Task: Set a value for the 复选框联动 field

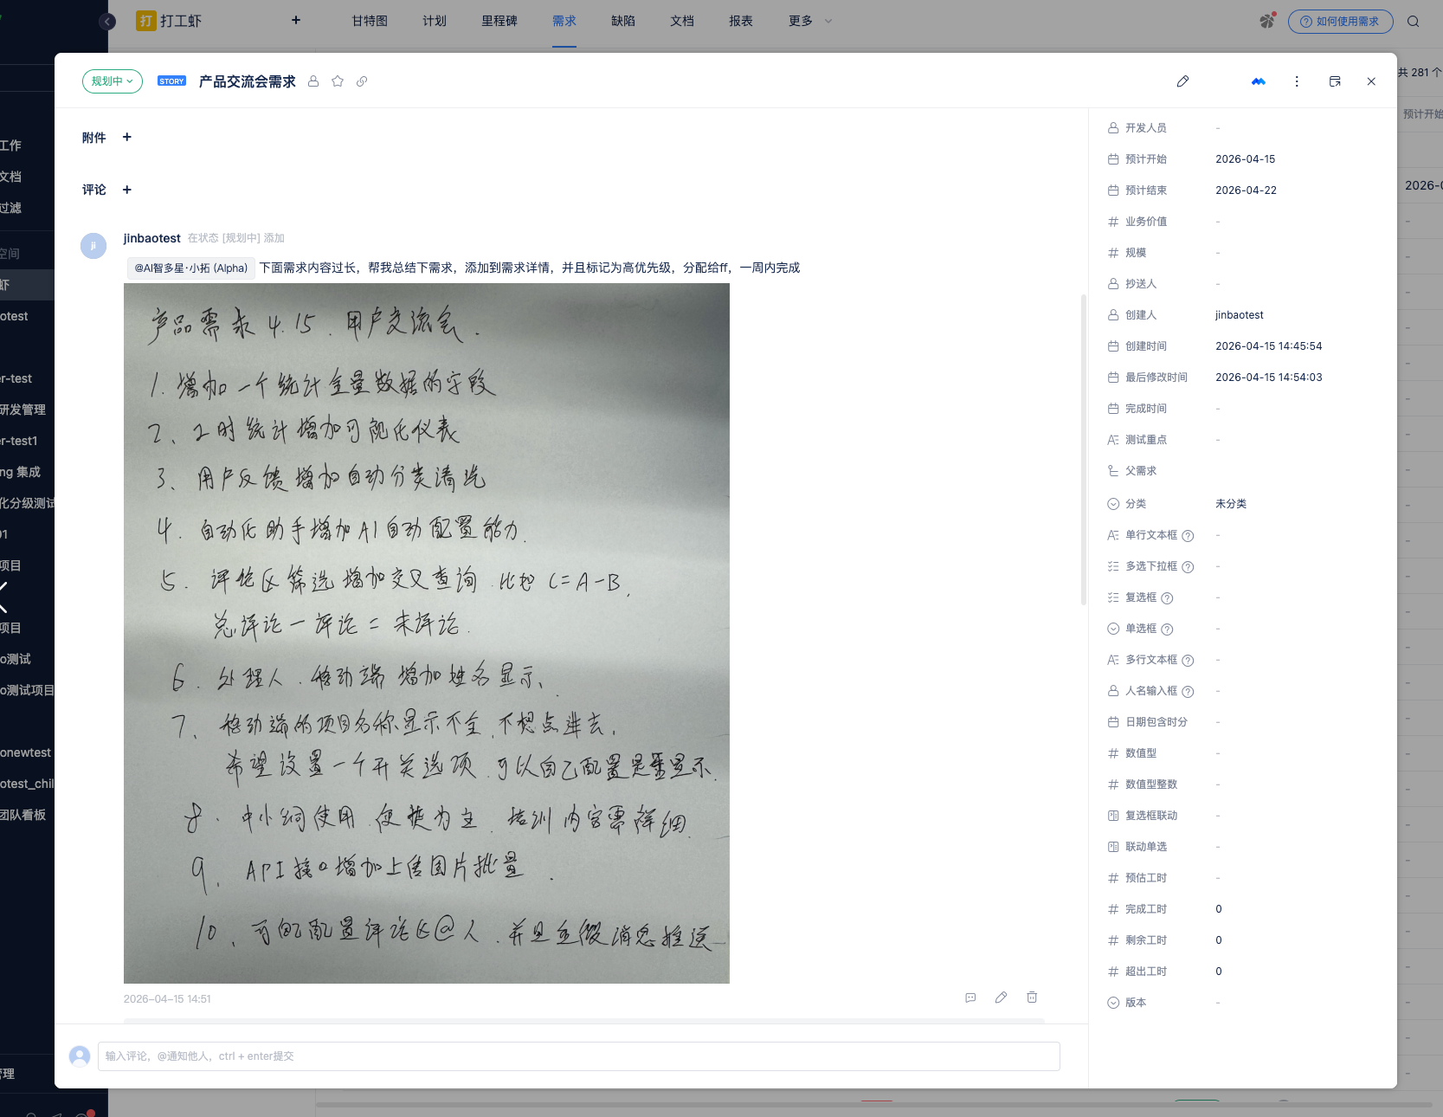Action: click(1218, 816)
